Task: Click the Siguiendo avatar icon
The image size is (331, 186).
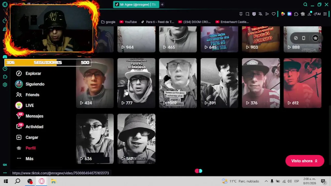Action: (x=19, y=84)
